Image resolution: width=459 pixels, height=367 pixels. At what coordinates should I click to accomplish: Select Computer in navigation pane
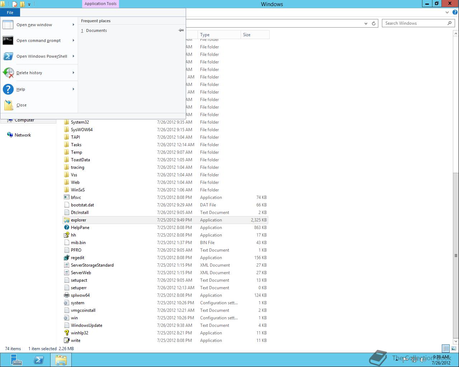pyautogui.click(x=24, y=120)
